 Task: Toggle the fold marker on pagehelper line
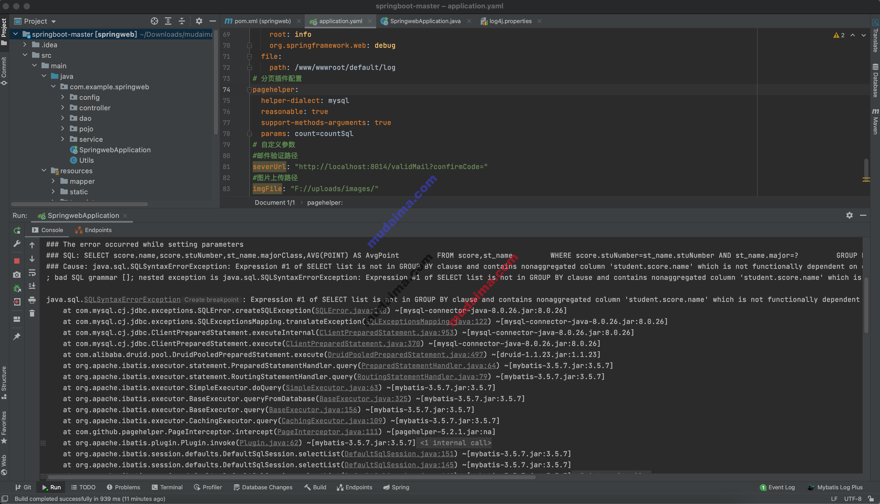click(x=249, y=90)
